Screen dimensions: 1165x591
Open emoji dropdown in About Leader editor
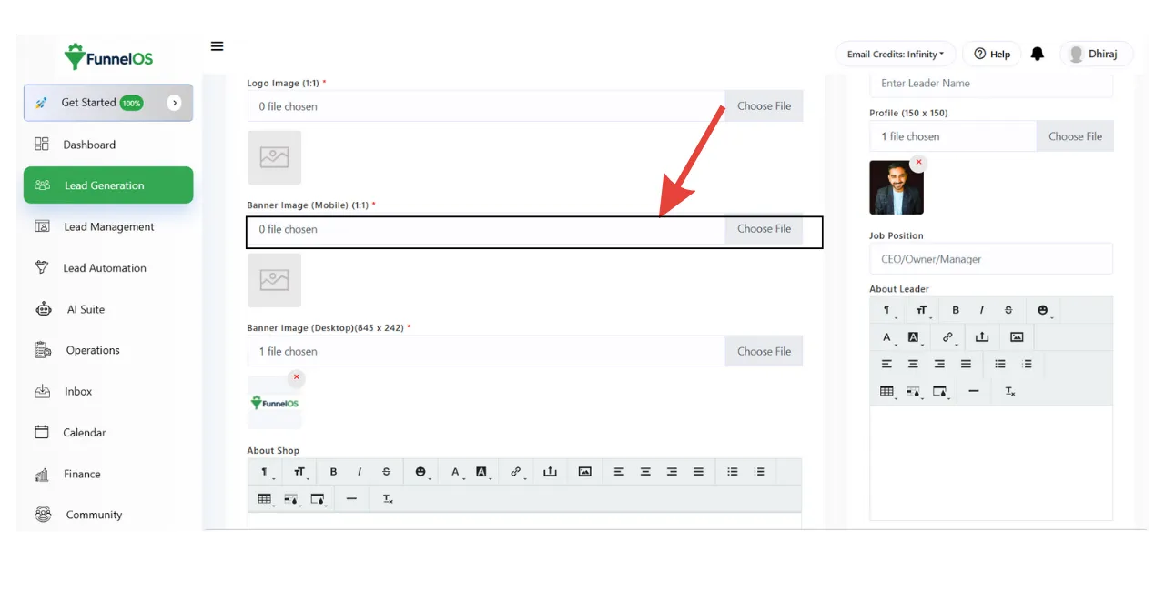click(x=1042, y=310)
